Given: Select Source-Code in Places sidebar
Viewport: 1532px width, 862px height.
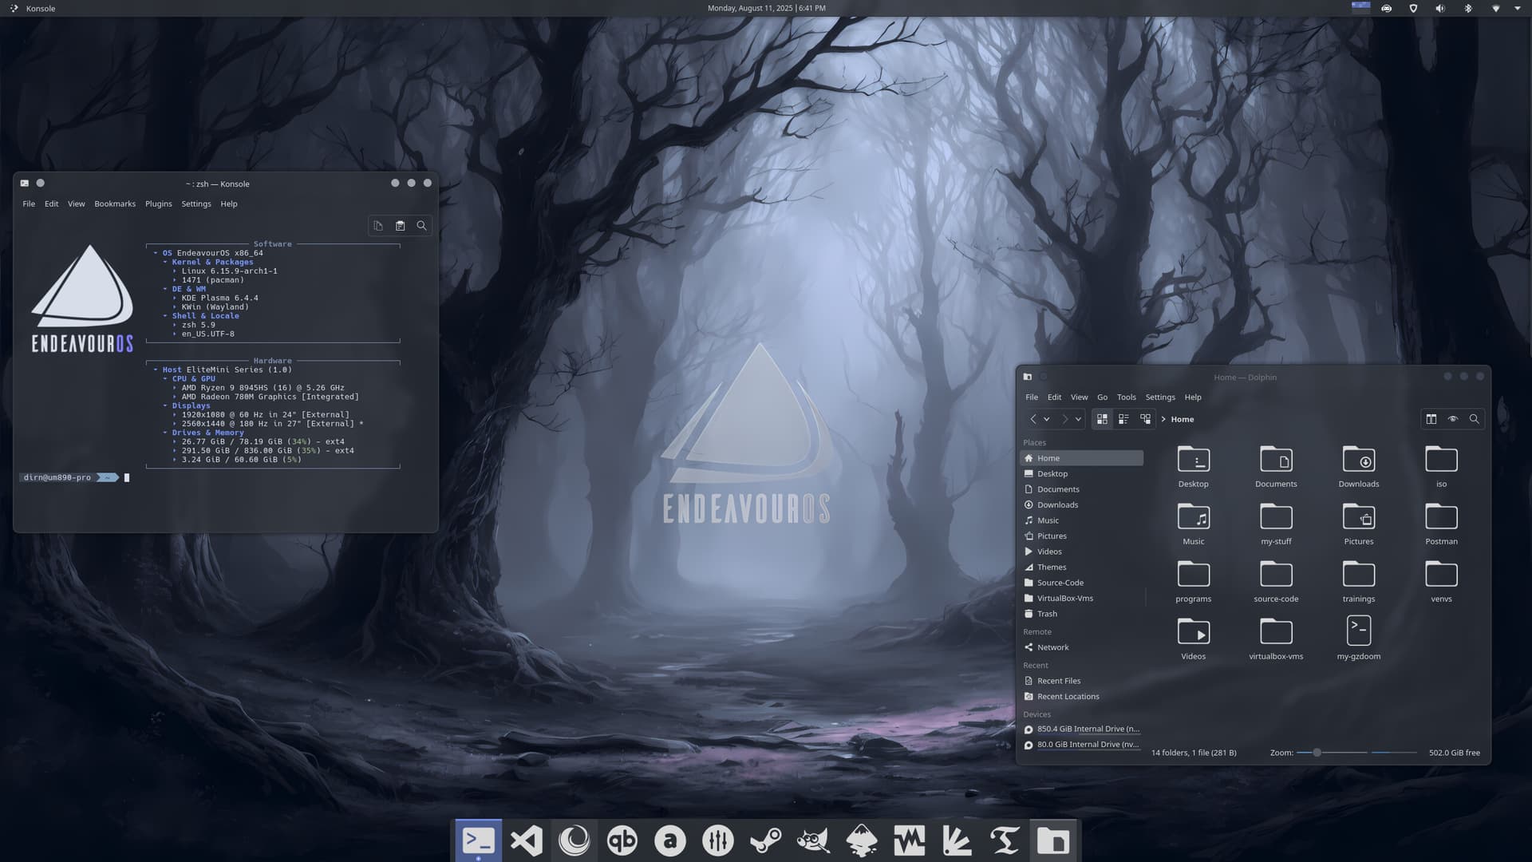Looking at the screenshot, I should tap(1060, 583).
